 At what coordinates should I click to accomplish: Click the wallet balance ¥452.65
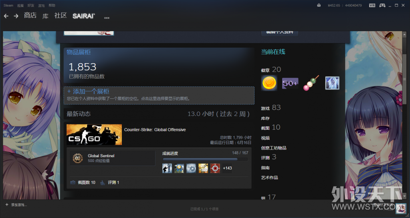pos(334,6)
